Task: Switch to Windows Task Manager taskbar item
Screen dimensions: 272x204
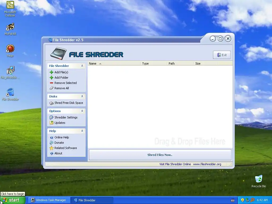Action: [49, 200]
